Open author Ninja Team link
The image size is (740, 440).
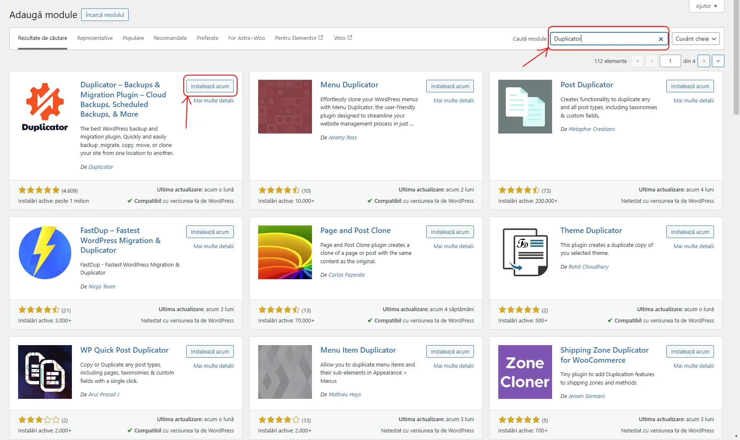click(x=102, y=287)
